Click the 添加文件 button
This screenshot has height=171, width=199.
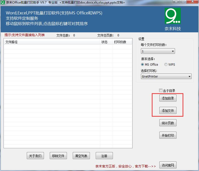pos(168,111)
